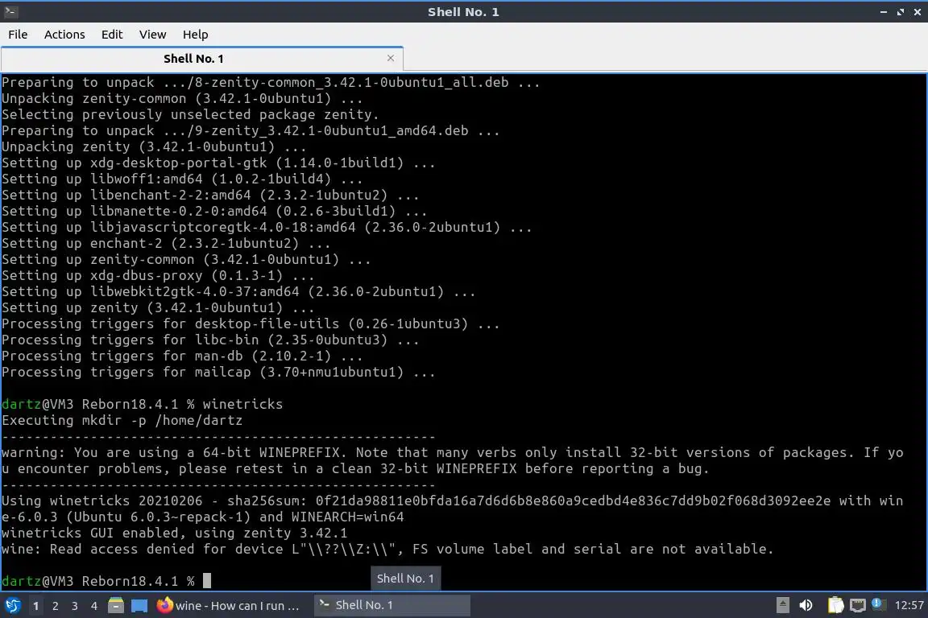Open the File menu
Screen dimensions: 928x618
click(x=18, y=35)
